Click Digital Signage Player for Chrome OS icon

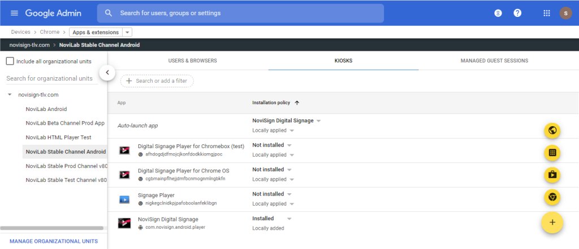124,174
